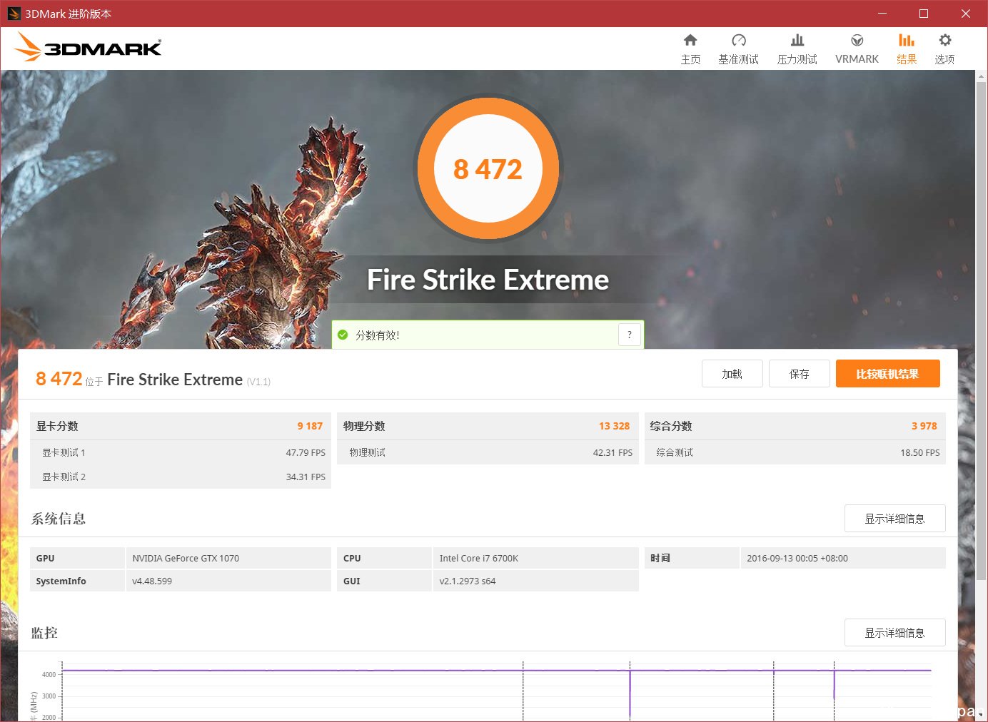Image resolution: width=988 pixels, height=722 pixels.
Task: Click the orange 比较联机结果 compare button
Action: tap(888, 374)
